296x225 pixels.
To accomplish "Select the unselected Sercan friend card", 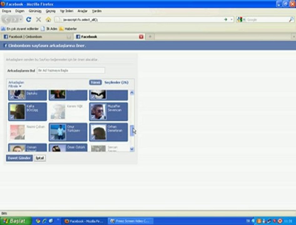I will click(x=109, y=148).
